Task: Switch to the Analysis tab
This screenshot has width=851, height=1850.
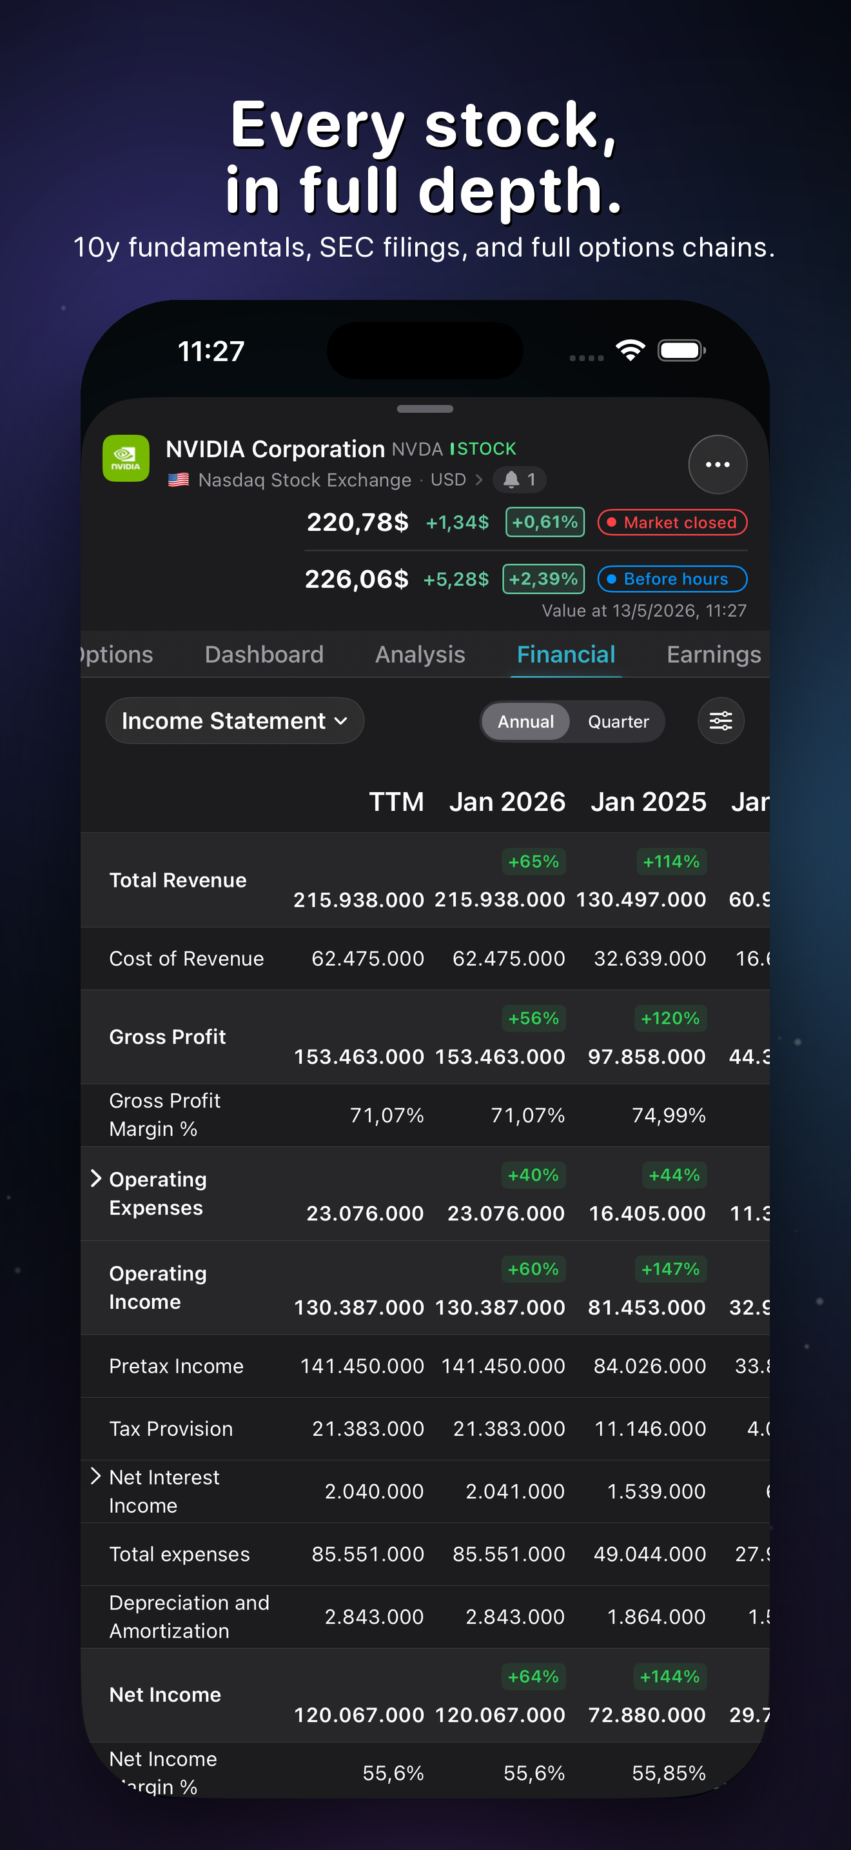Action: tap(420, 654)
